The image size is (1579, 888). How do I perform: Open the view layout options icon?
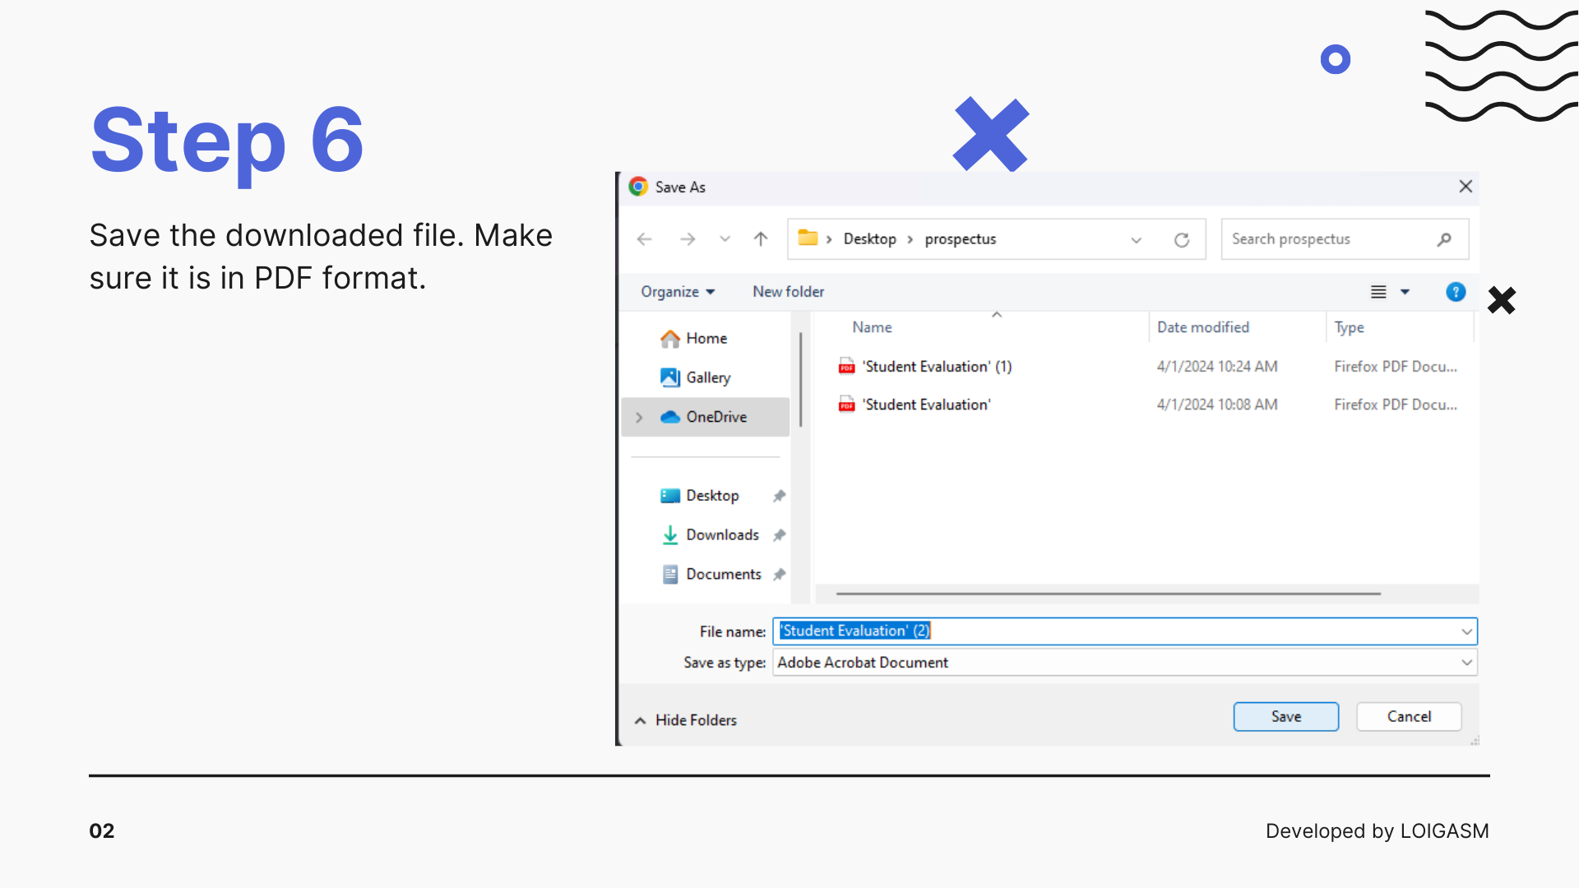point(1379,292)
